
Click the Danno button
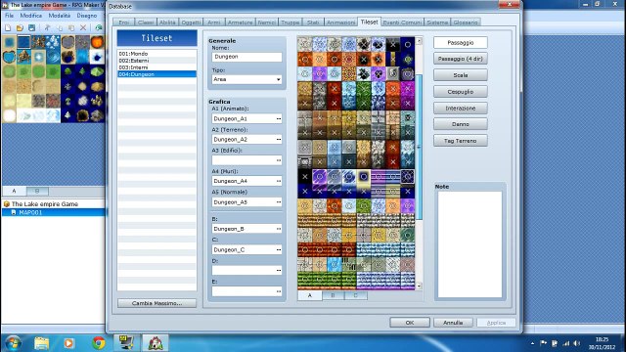(x=461, y=124)
